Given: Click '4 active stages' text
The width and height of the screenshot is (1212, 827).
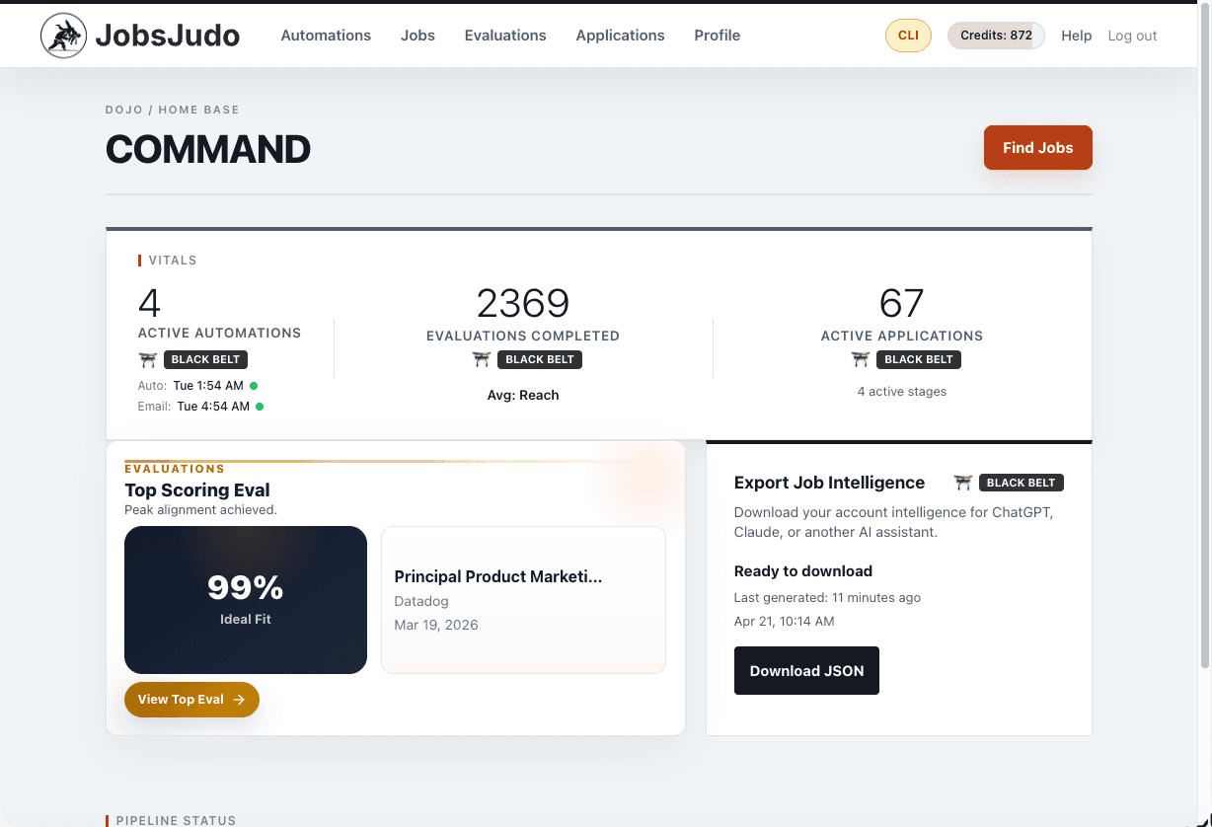Looking at the screenshot, I should pos(902,392).
